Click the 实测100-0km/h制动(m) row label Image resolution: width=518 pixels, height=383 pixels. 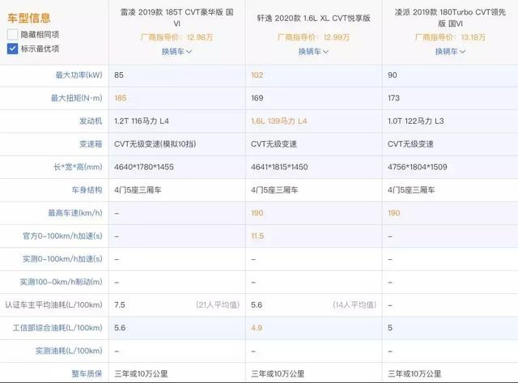tap(62, 282)
